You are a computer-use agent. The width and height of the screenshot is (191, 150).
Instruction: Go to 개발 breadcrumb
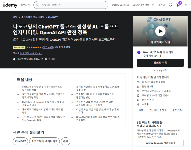(15, 17)
